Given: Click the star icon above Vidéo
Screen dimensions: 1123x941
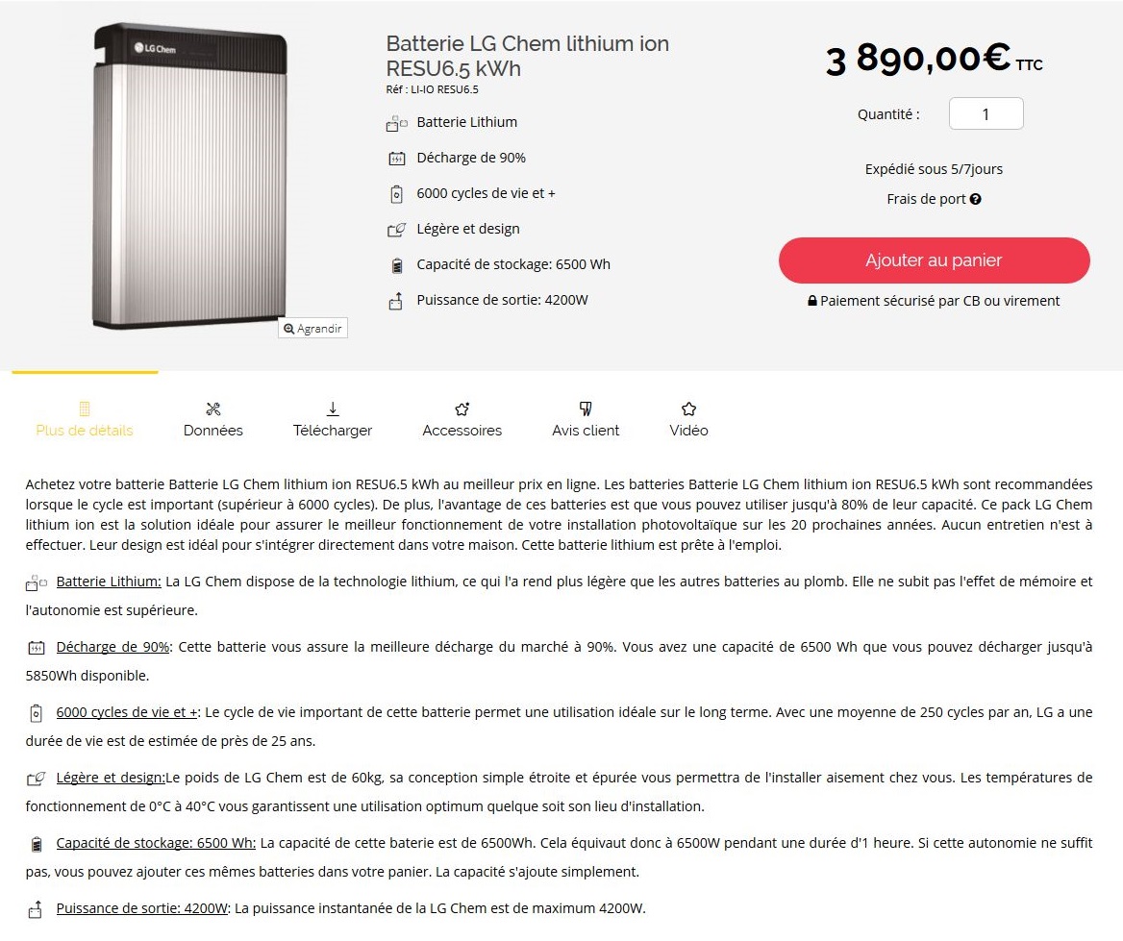Looking at the screenshot, I should pyautogui.click(x=688, y=409).
